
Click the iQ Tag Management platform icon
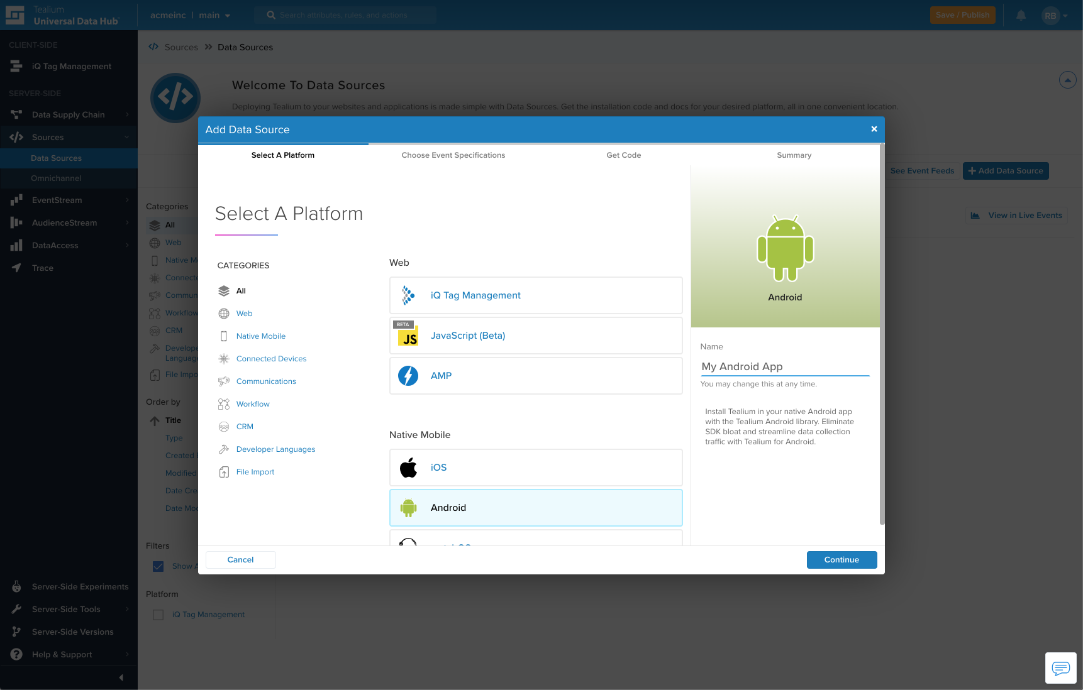point(408,295)
